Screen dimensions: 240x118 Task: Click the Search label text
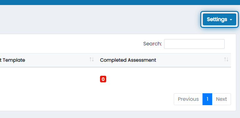click(152, 44)
